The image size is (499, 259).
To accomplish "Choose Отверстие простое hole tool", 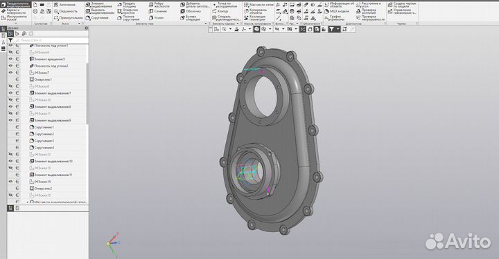I will point(128,11).
